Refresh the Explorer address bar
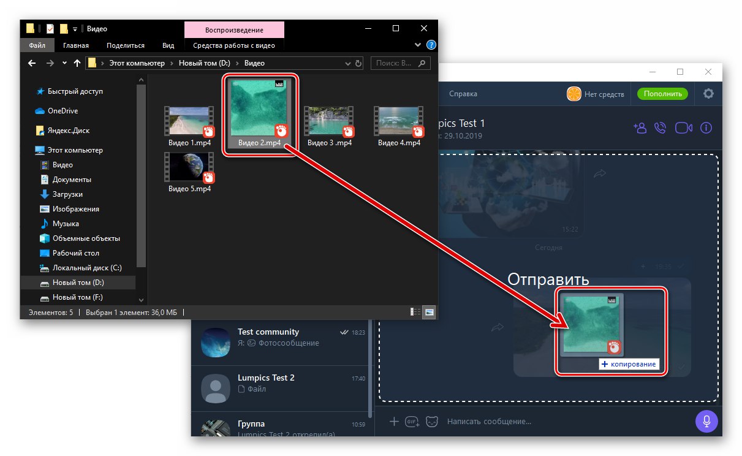742x456 pixels. click(x=358, y=63)
